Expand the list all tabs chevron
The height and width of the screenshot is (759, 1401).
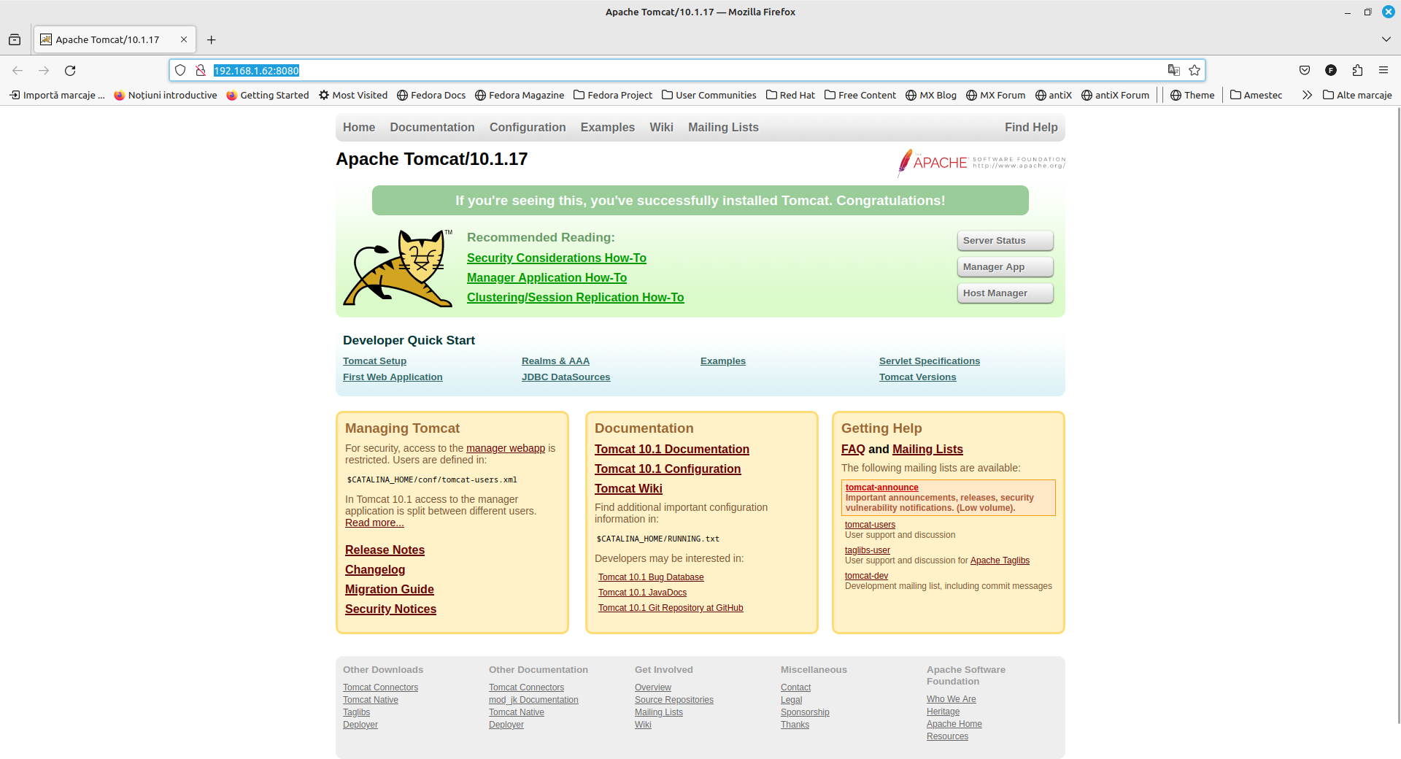[1386, 39]
